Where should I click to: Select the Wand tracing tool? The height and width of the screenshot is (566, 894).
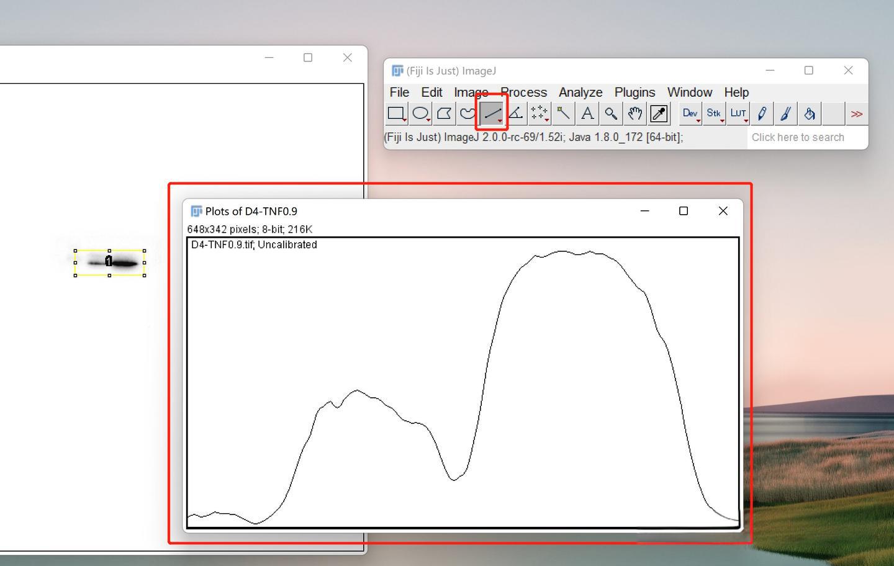pos(563,114)
